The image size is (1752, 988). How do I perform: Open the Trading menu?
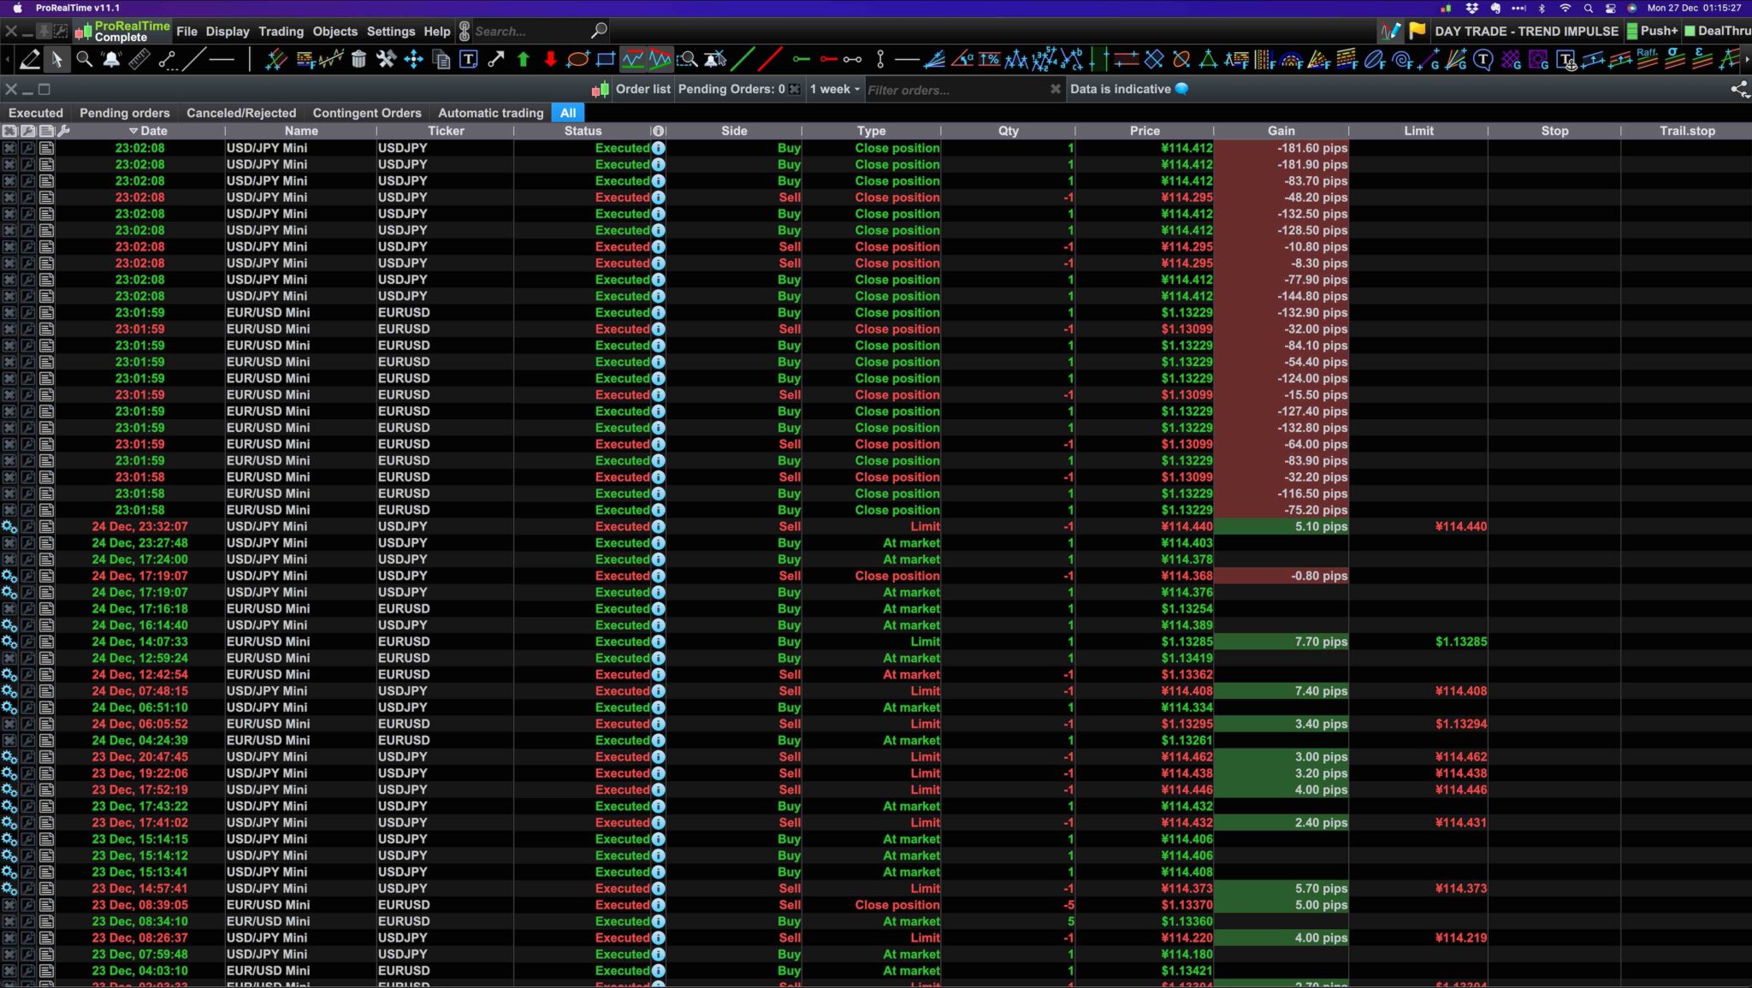[x=281, y=31]
